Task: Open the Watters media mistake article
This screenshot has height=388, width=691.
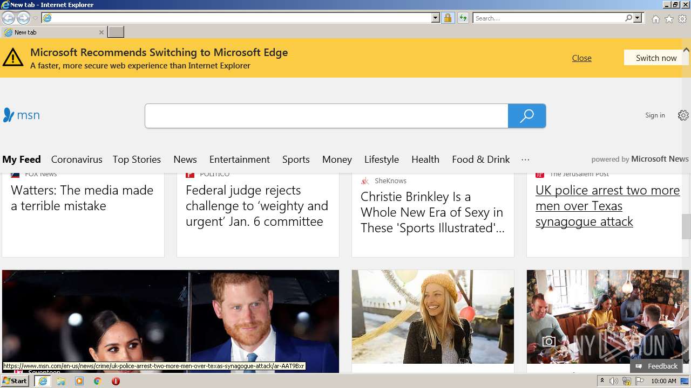Action: (82, 198)
